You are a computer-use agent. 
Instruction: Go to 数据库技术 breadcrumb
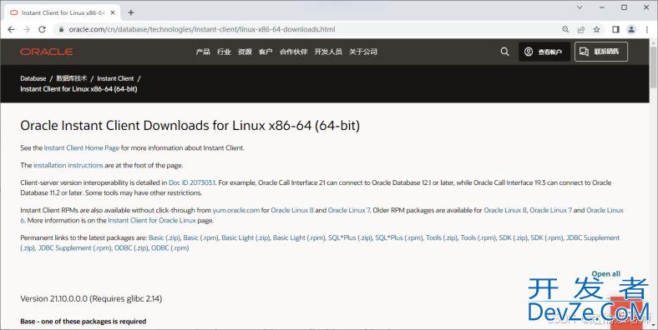71,78
